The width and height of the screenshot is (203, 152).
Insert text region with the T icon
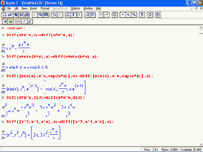[x=73, y=15]
